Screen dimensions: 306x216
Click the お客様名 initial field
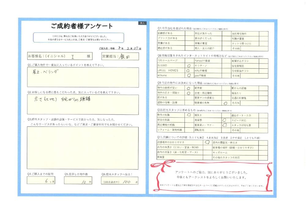pos(73,57)
